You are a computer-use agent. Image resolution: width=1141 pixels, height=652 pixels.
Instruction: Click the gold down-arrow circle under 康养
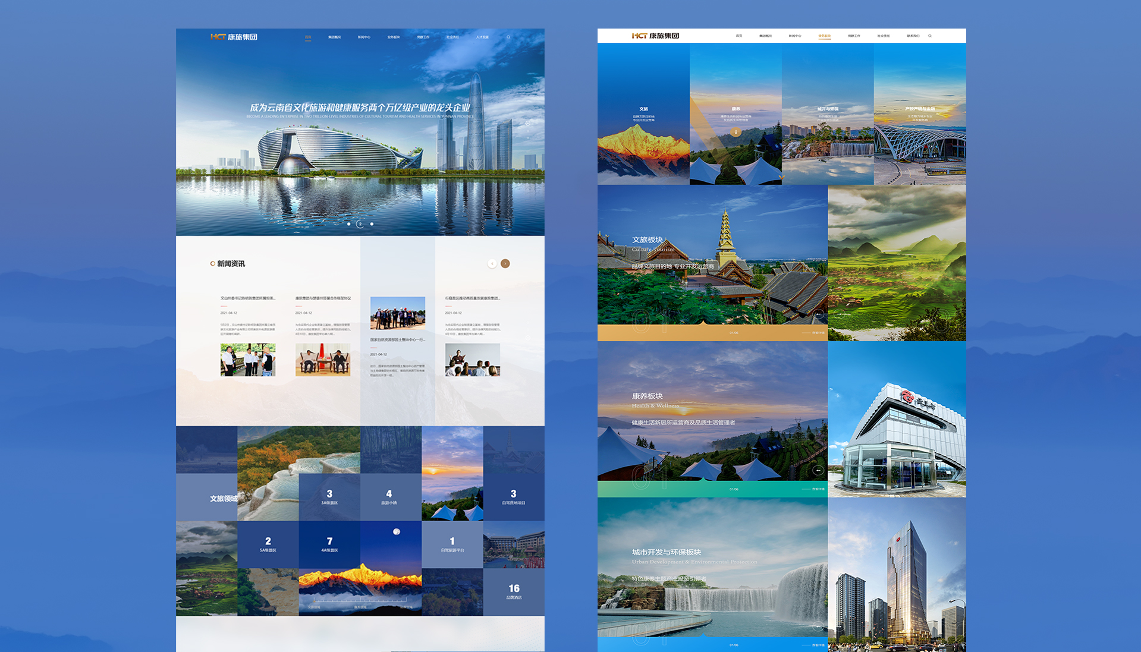(x=735, y=132)
